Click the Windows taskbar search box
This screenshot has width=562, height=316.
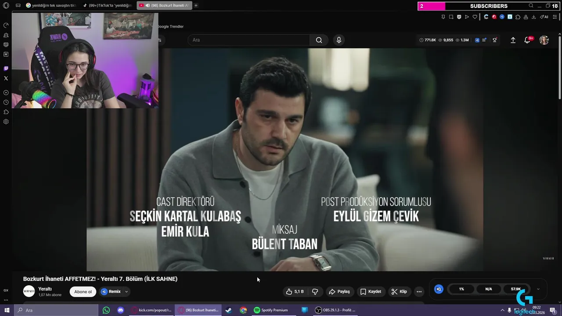point(56,310)
